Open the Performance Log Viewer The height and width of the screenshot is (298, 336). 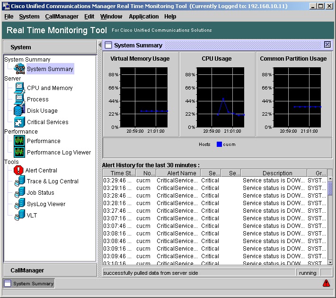59,153
